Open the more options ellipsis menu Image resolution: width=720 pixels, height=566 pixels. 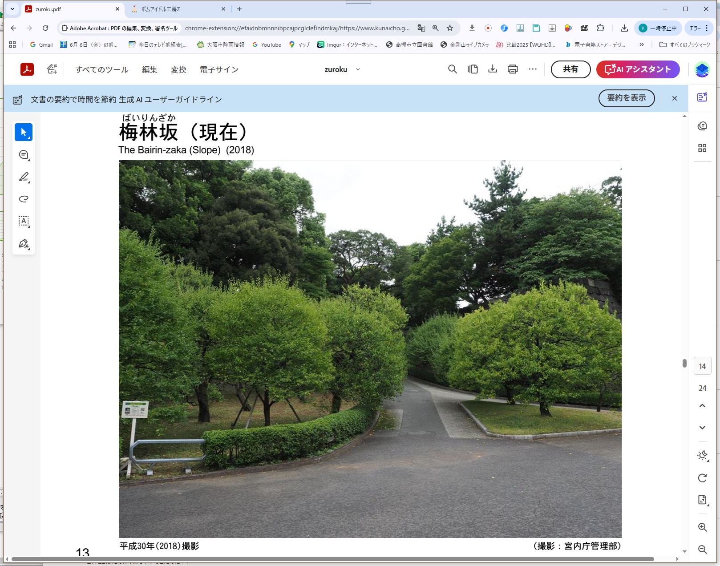click(x=533, y=69)
